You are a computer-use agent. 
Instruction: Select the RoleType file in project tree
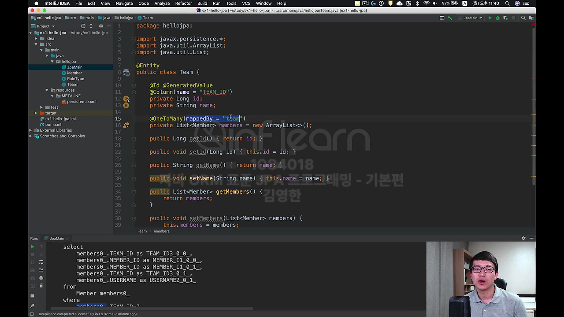coord(75,78)
